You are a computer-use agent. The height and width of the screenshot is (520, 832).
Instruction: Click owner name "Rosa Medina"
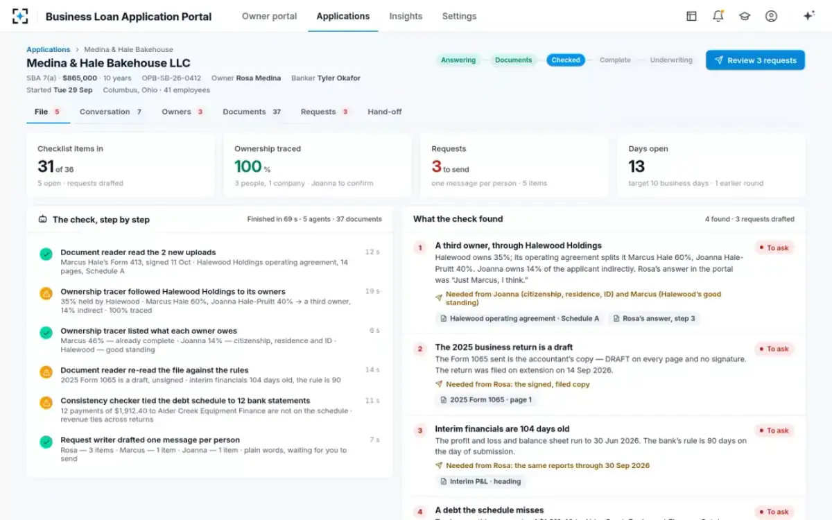[x=259, y=78]
